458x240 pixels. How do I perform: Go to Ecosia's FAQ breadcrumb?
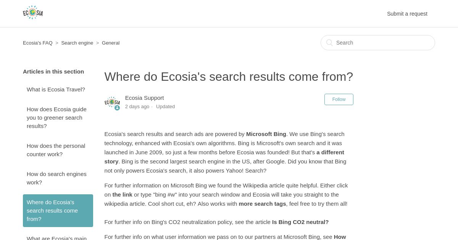[38, 43]
